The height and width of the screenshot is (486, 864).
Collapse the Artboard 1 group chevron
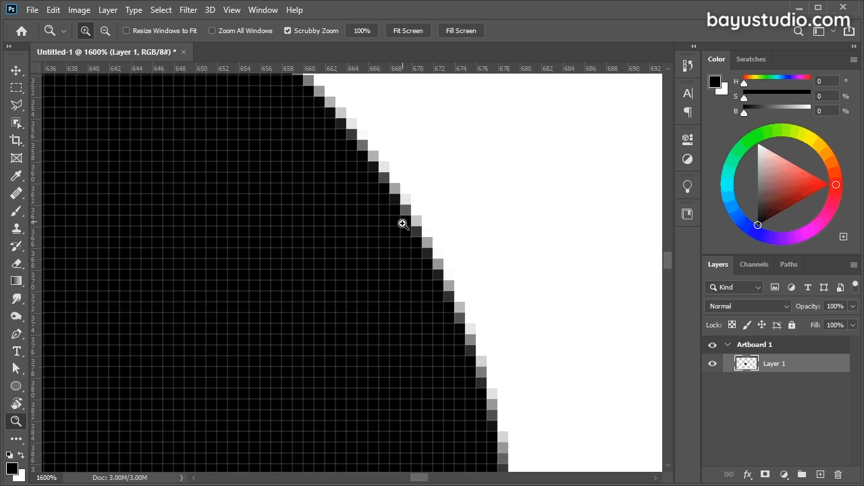(728, 345)
